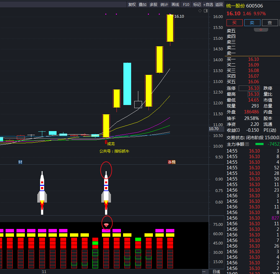Click the 最高 price value box
This screenshot has width=280, height=274.
(253, 94)
